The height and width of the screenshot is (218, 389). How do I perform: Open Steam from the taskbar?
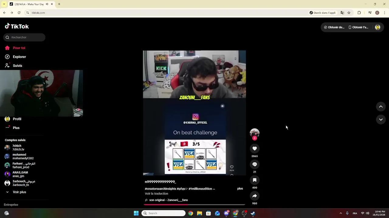[253, 213]
